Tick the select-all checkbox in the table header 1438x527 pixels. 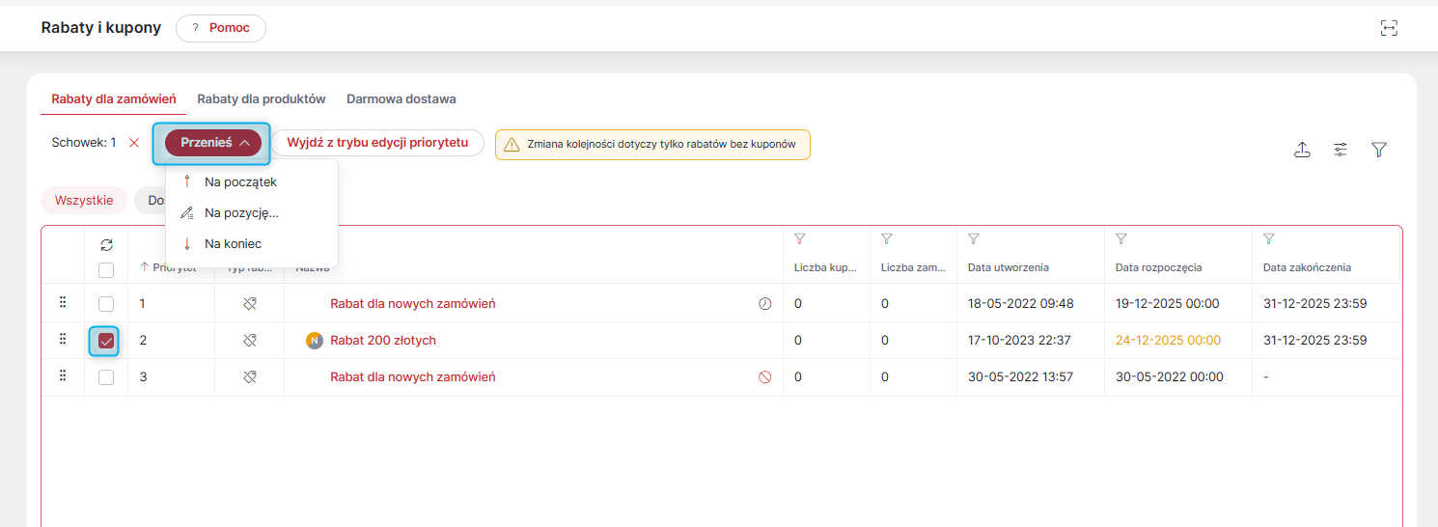106,270
